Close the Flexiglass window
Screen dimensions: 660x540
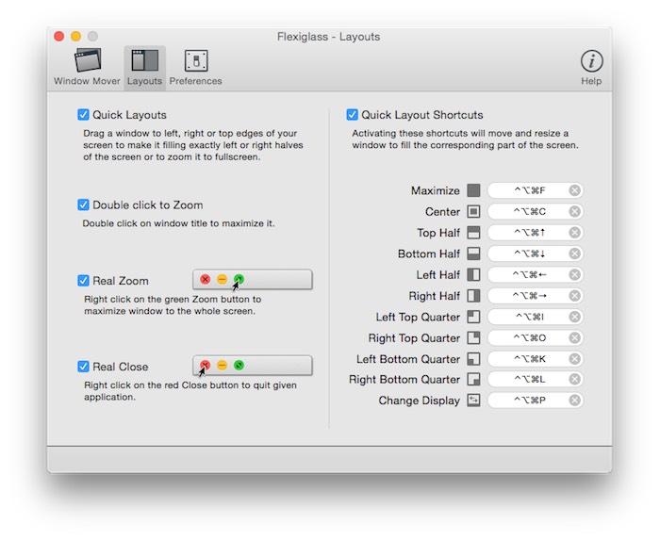pos(58,37)
